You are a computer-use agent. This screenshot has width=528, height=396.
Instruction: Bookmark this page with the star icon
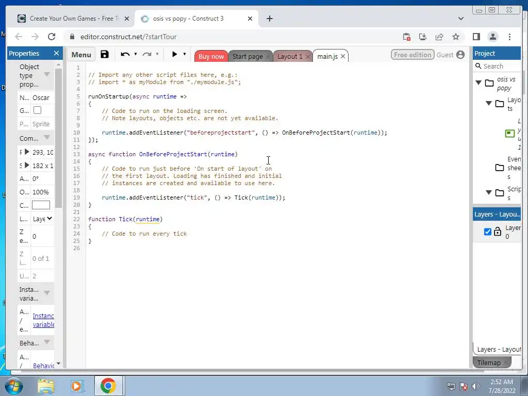point(456,37)
